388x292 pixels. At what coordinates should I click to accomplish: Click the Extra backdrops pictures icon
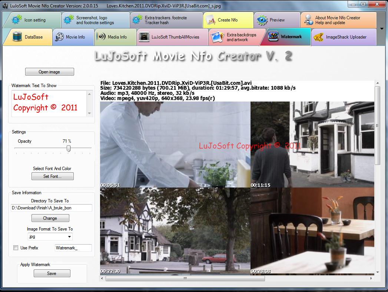click(217, 37)
